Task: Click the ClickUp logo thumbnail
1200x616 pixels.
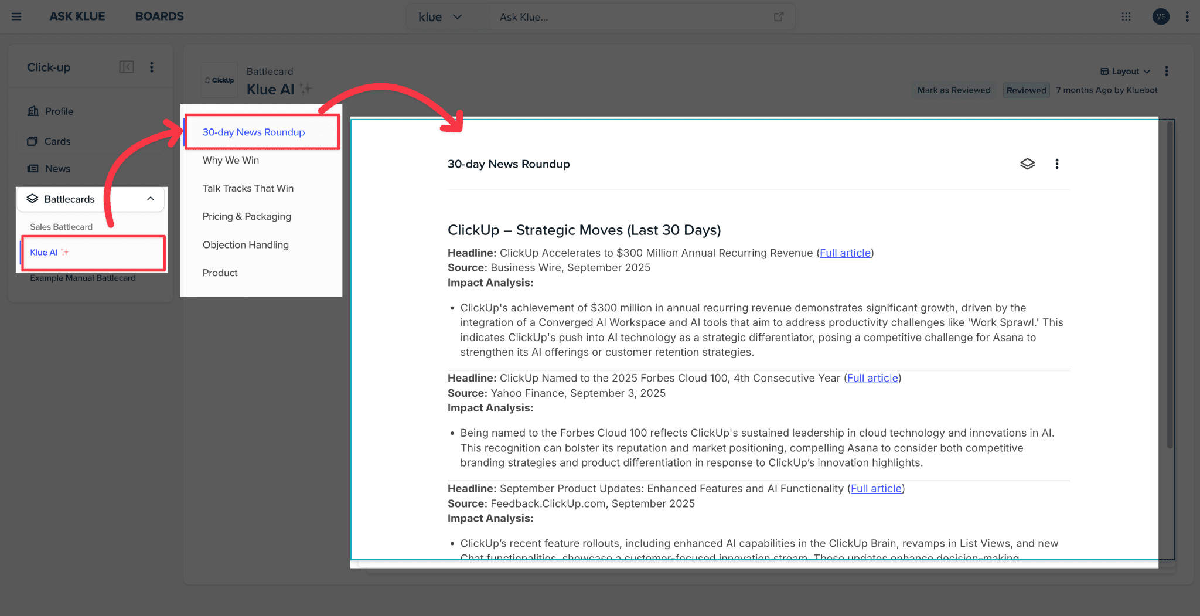Action: tap(219, 80)
